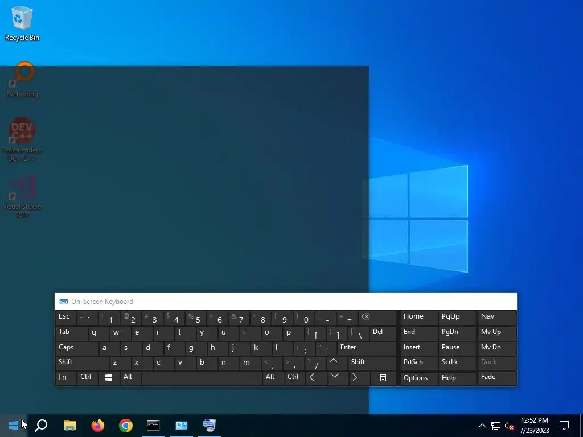The image size is (583, 437).
Task: Toggle the left Shift key
Action: click(x=82, y=362)
